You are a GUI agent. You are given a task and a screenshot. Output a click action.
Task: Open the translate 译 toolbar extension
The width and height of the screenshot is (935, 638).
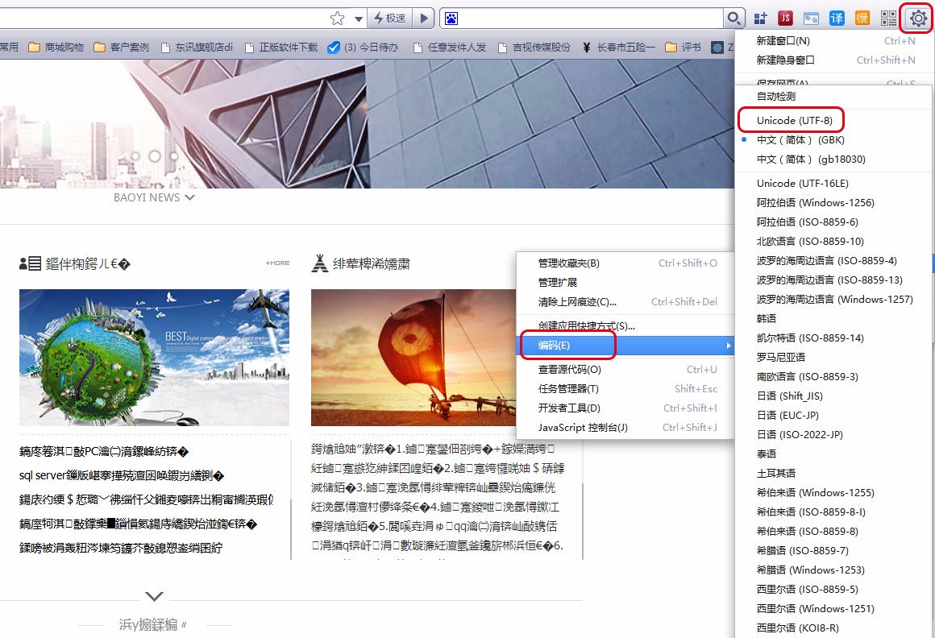pyautogui.click(x=835, y=18)
